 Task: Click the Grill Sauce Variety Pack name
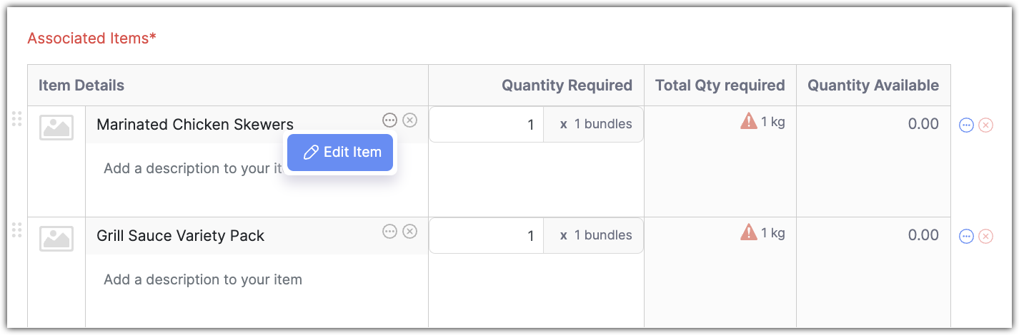[180, 236]
